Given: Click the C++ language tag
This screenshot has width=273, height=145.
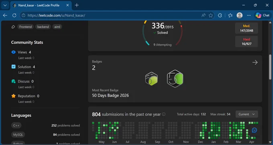Looking at the screenshot, I should [x=16, y=125].
